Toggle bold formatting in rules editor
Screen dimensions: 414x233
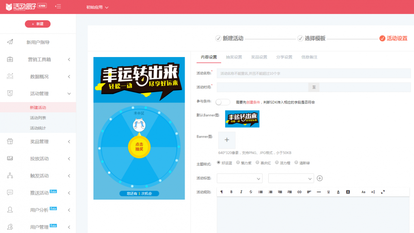[231, 192]
